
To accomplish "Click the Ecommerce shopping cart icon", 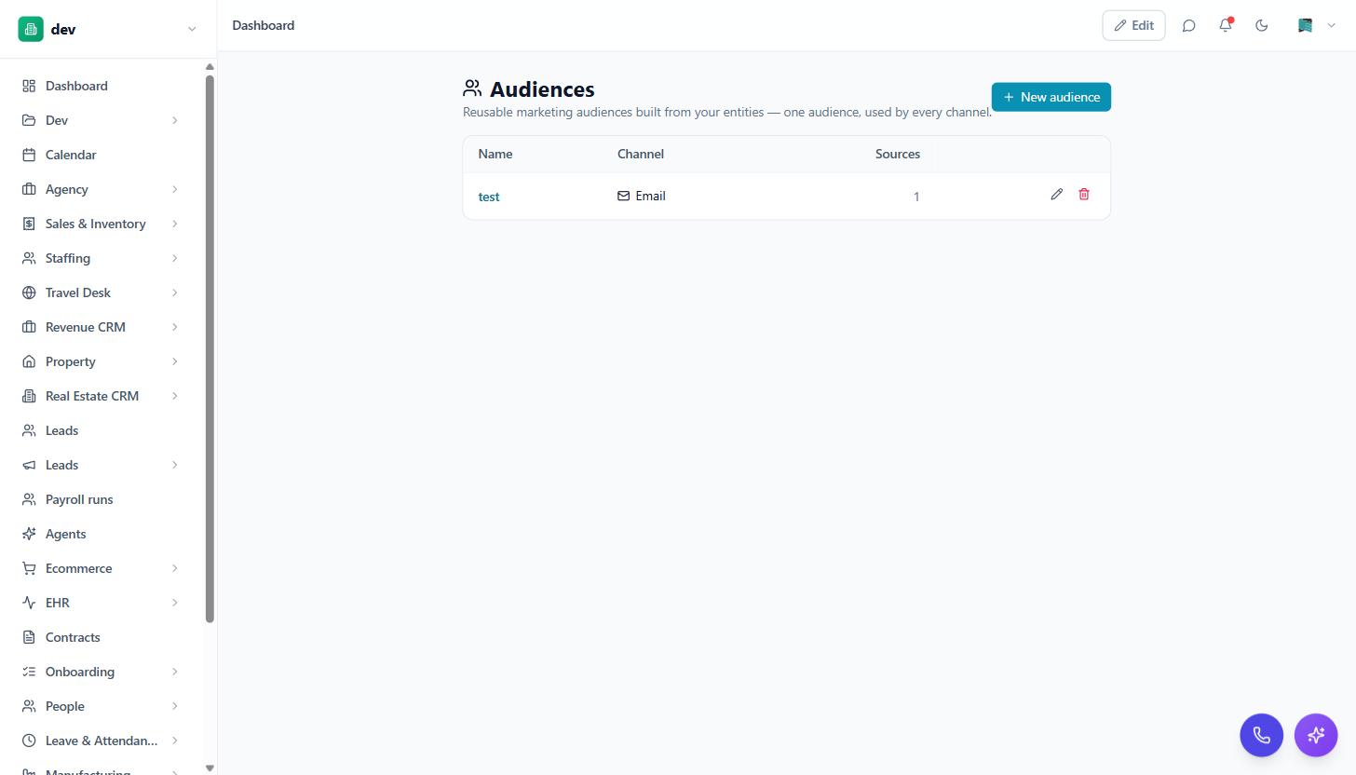I will click(x=29, y=568).
